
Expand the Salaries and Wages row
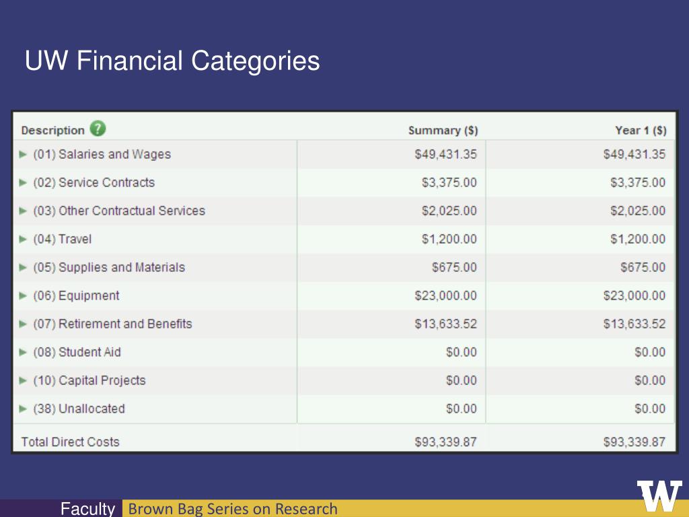[x=24, y=154]
